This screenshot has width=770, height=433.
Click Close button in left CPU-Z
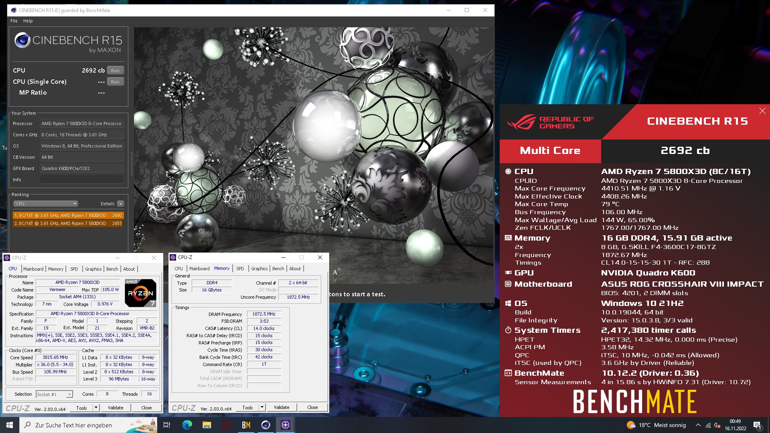146,408
